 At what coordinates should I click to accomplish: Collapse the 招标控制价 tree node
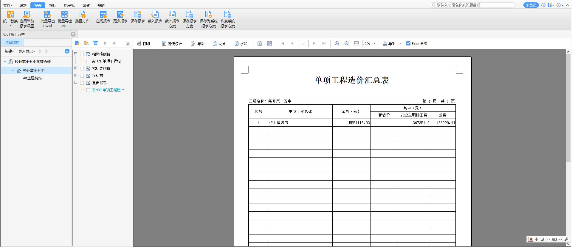click(76, 54)
